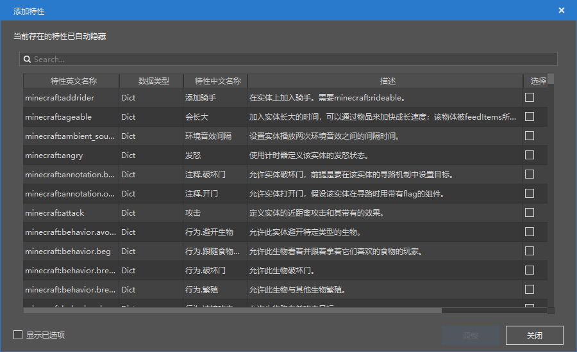The height and width of the screenshot is (352, 577).
Task: Check the 注释.开门 row checkbox
Action: pyautogui.click(x=530, y=193)
